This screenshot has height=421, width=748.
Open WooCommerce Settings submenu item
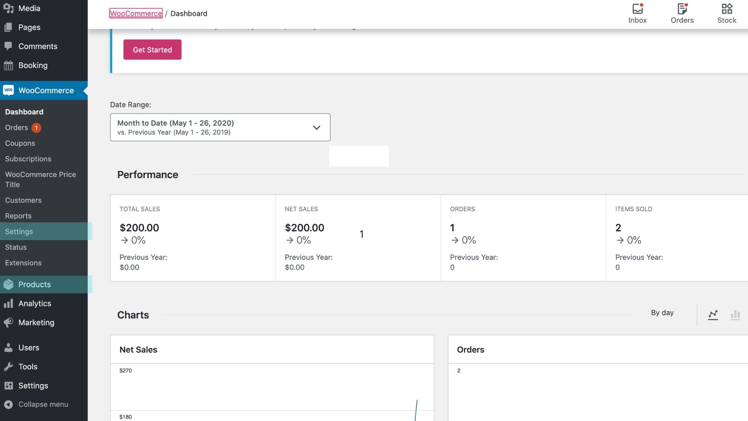pyautogui.click(x=19, y=232)
